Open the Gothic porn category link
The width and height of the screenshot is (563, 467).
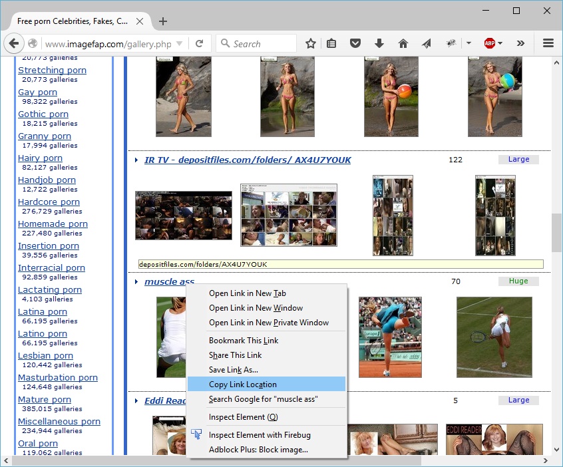43,114
